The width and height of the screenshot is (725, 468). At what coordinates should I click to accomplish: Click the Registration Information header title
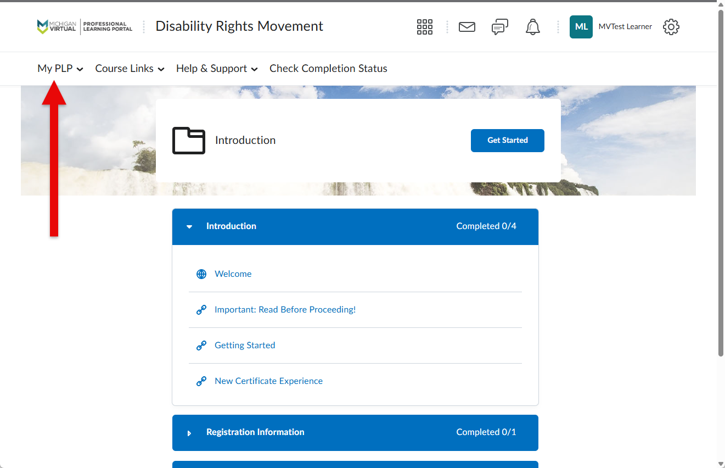click(x=255, y=432)
